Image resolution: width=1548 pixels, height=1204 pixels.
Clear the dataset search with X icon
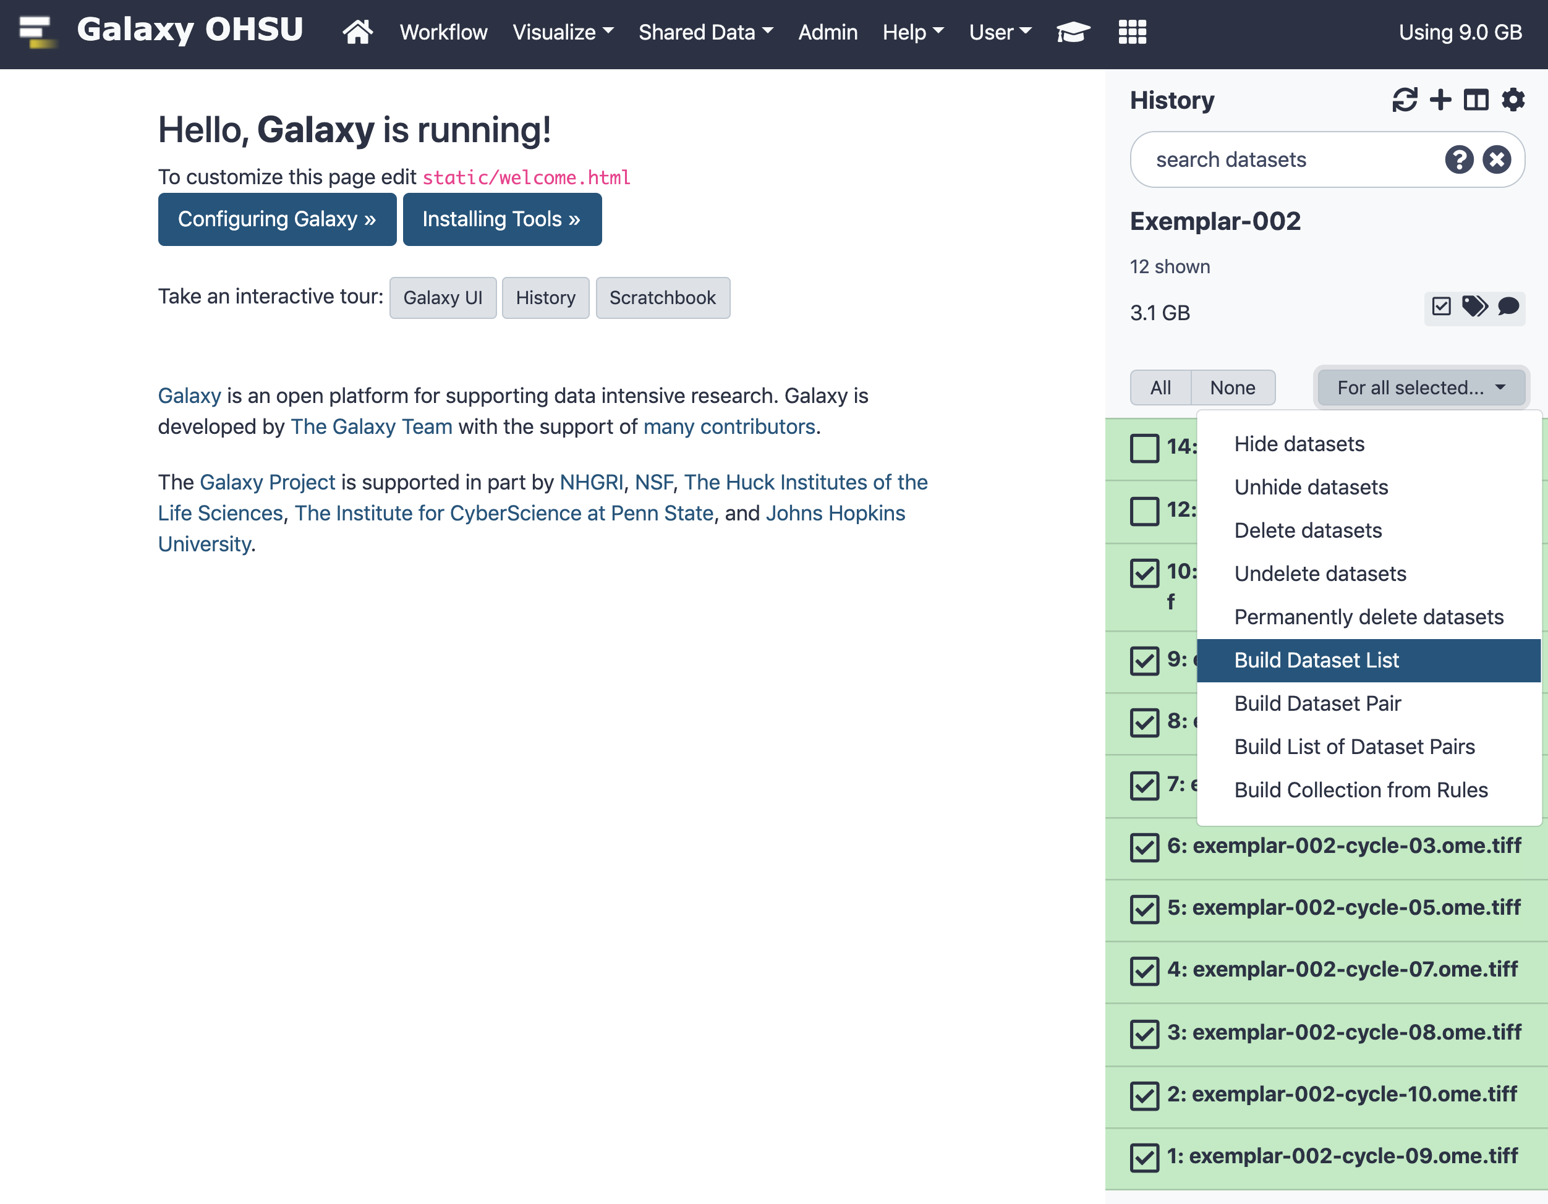(1497, 159)
